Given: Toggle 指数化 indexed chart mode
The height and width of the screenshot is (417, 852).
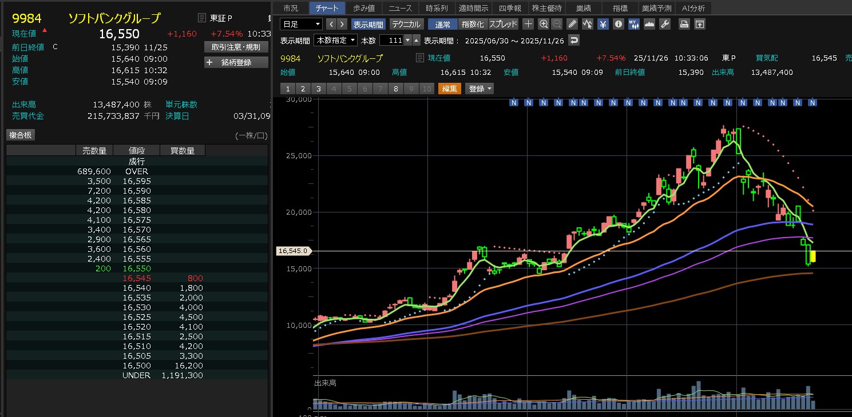Looking at the screenshot, I should [x=473, y=24].
